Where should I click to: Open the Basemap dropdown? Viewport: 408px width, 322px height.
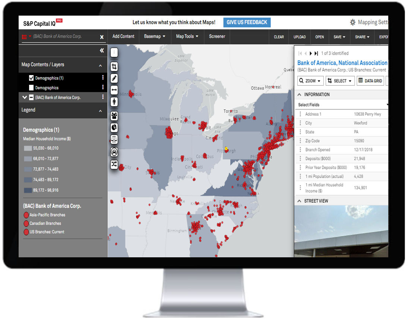click(x=155, y=36)
